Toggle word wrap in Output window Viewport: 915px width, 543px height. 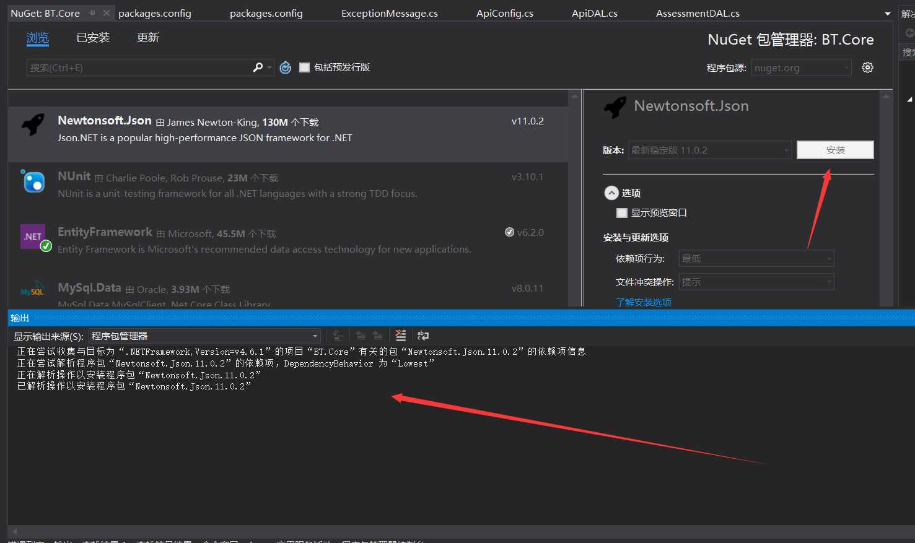[423, 336]
